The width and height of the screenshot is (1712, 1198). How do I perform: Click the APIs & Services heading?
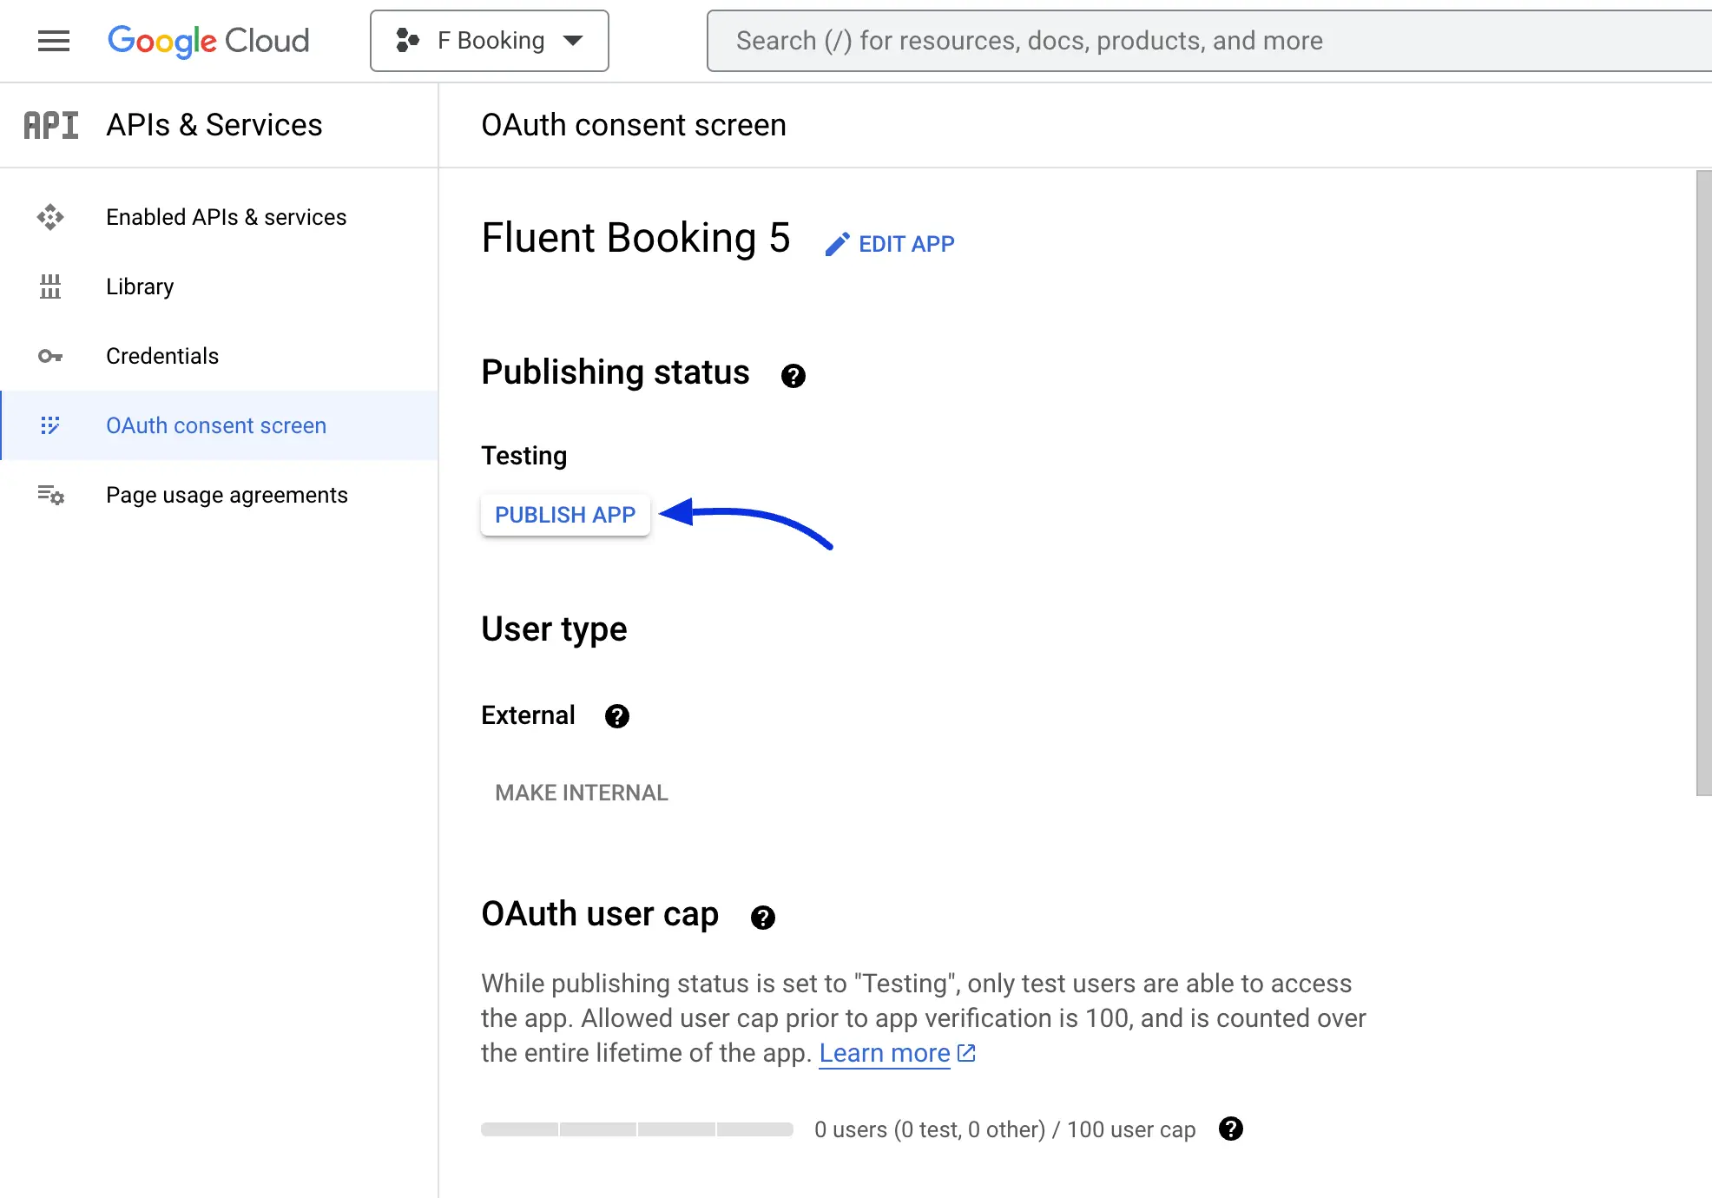pyautogui.click(x=214, y=125)
